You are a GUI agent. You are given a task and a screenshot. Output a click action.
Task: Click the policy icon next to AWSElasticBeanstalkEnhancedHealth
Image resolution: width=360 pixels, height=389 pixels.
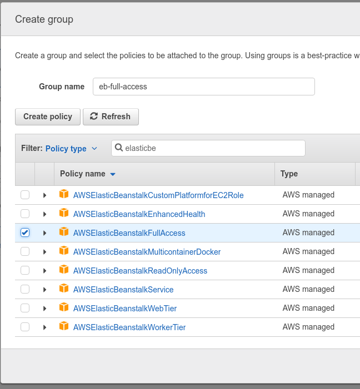(x=64, y=214)
